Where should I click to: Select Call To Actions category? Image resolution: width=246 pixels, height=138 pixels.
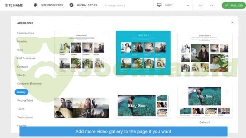click(x=26, y=58)
